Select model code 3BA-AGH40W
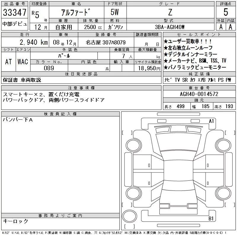The image size is (237, 237). tap(170, 27)
